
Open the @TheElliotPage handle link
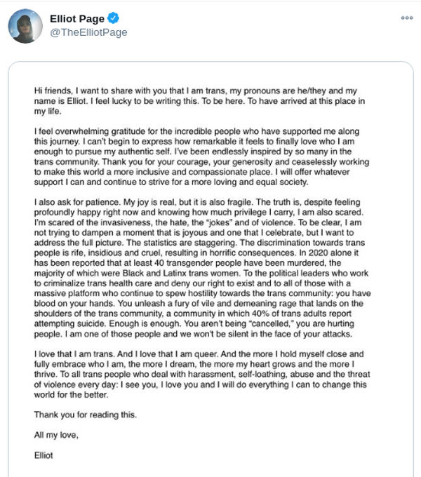tap(88, 32)
